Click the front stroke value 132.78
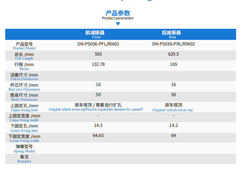This screenshot has height=171, width=242. point(98,64)
